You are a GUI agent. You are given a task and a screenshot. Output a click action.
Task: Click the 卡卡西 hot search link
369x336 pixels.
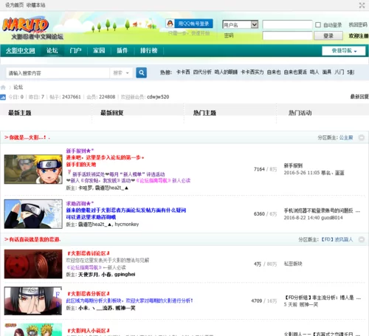183,72
